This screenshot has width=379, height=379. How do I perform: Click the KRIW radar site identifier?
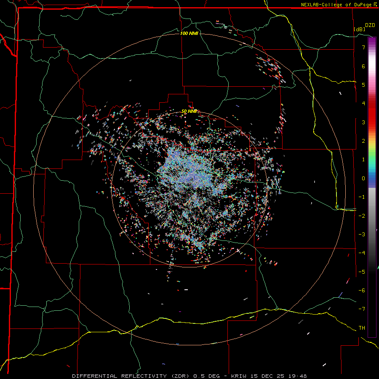[x=239, y=376]
